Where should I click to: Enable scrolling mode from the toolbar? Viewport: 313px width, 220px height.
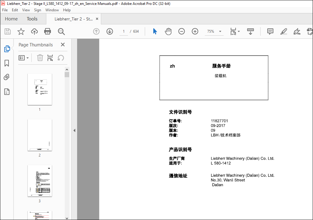tap(250, 31)
